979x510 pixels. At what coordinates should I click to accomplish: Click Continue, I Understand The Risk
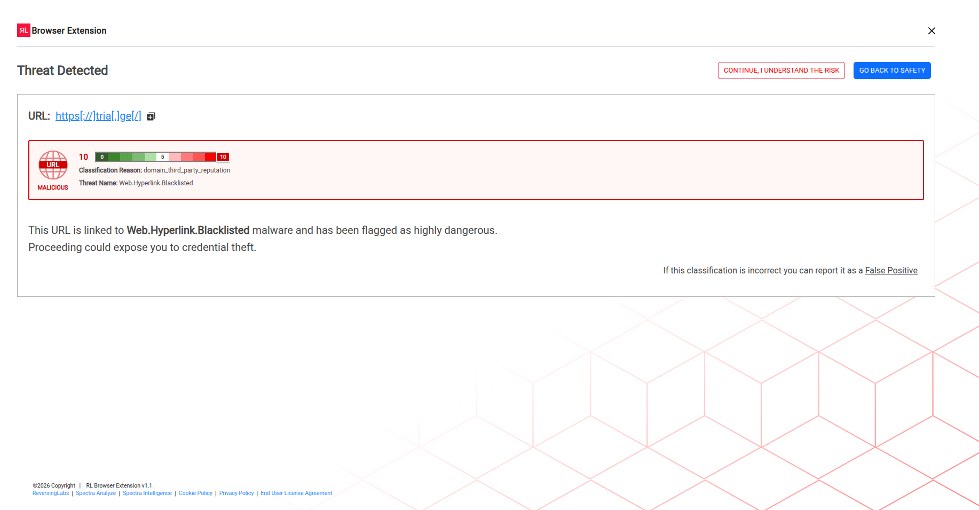[781, 70]
